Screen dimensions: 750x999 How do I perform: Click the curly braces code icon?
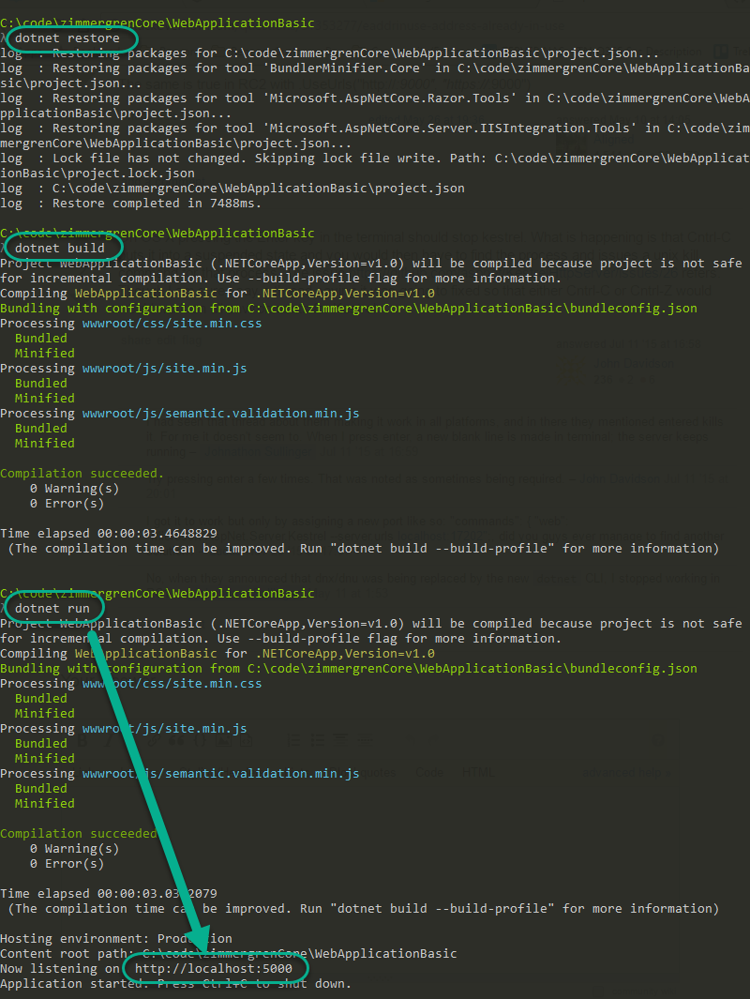[x=199, y=741]
